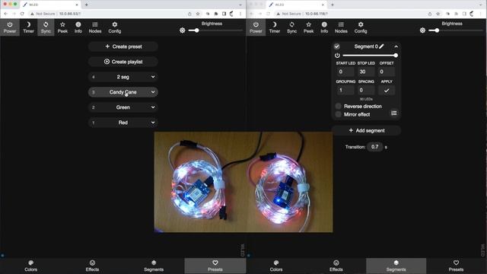Edit Segment 0 name with pencil icon

click(381, 46)
